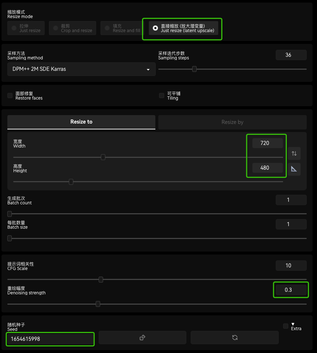Click the Seed input field

point(50,339)
